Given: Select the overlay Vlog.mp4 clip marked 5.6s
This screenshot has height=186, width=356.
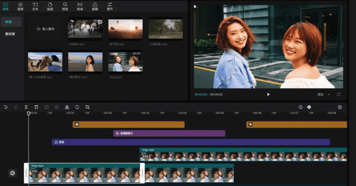Looking at the screenshot, I should click(x=243, y=154).
